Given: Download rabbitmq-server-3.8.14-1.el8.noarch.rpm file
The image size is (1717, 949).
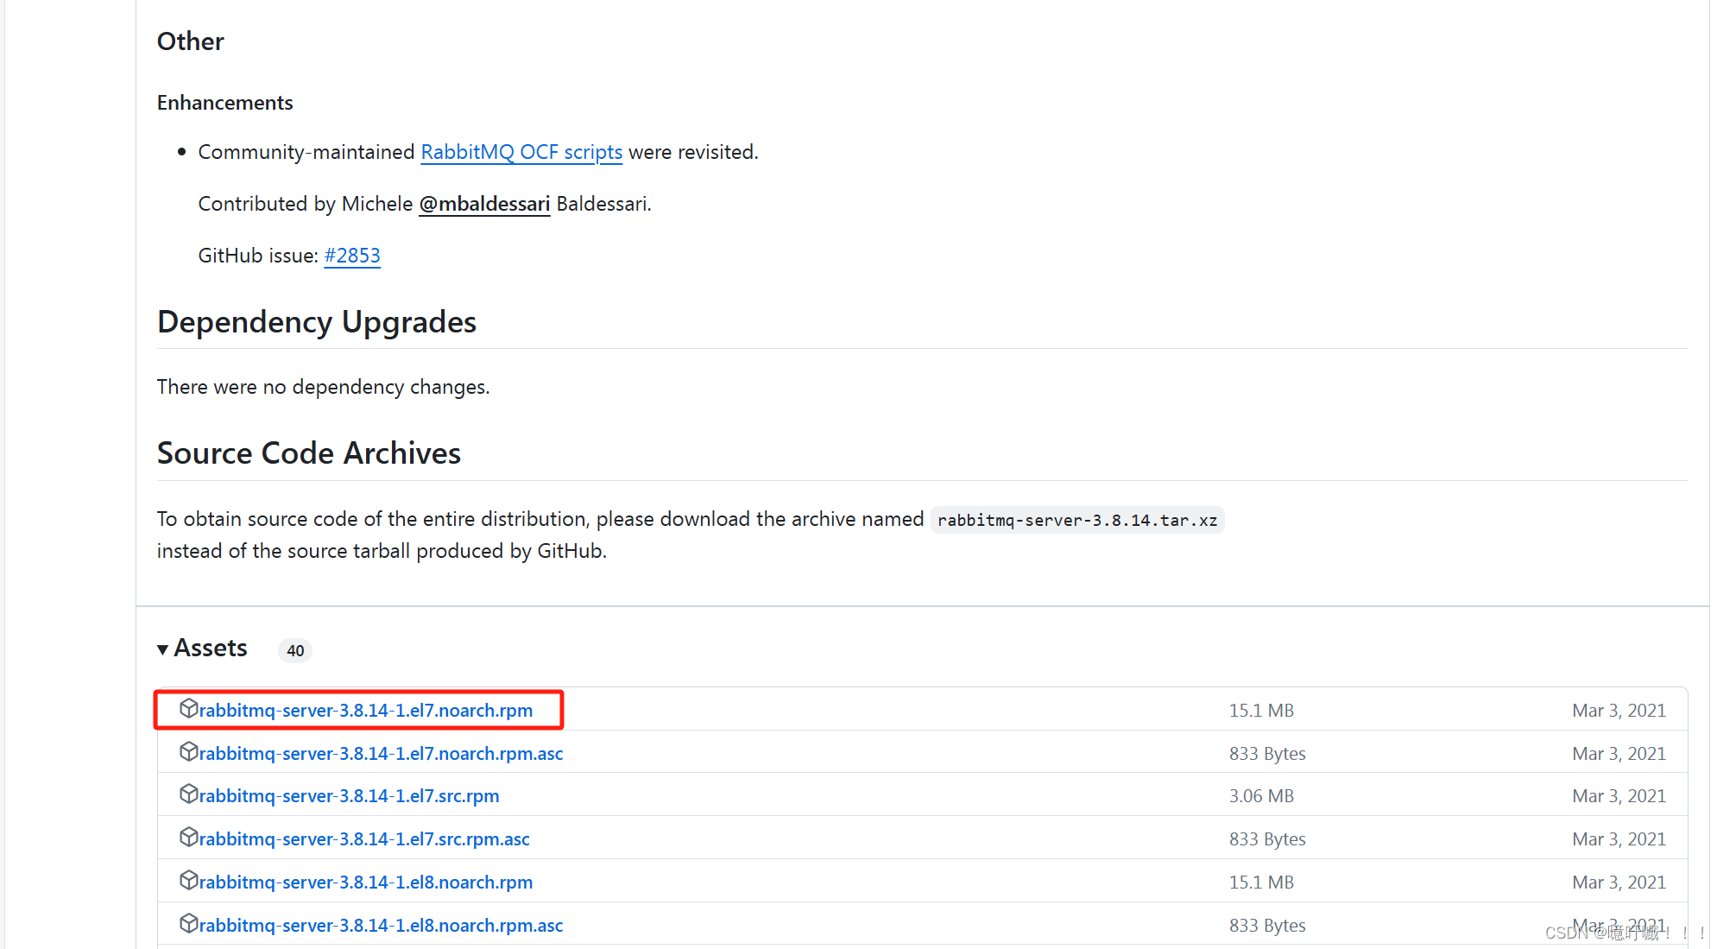Looking at the screenshot, I should [366, 883].
